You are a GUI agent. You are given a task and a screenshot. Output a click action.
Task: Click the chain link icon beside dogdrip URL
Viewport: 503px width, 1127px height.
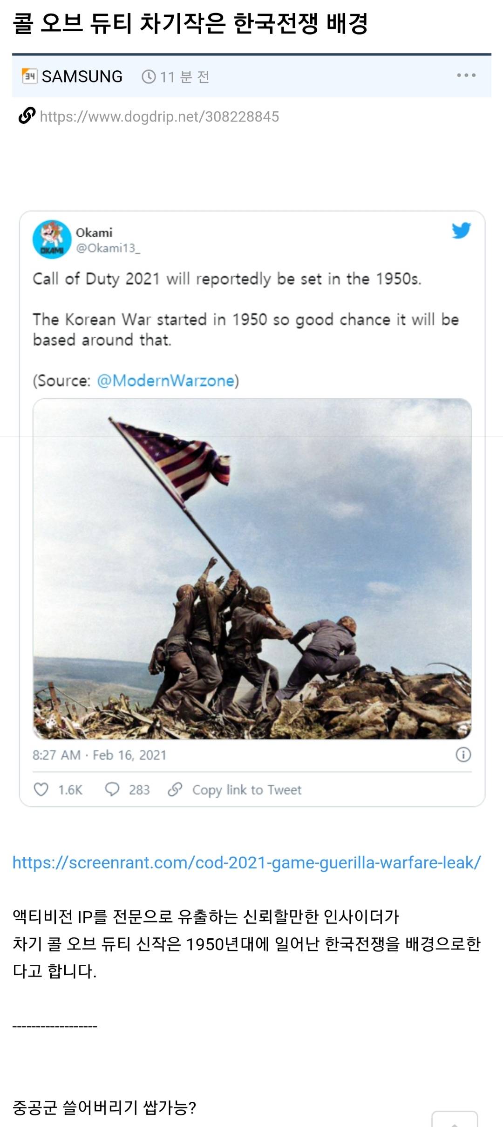(27, 116)
